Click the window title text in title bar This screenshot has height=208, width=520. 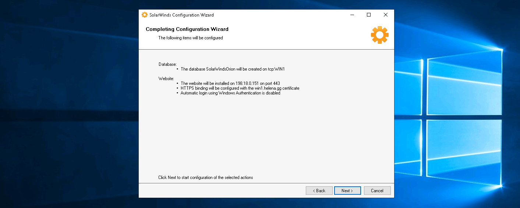[181, 15]
